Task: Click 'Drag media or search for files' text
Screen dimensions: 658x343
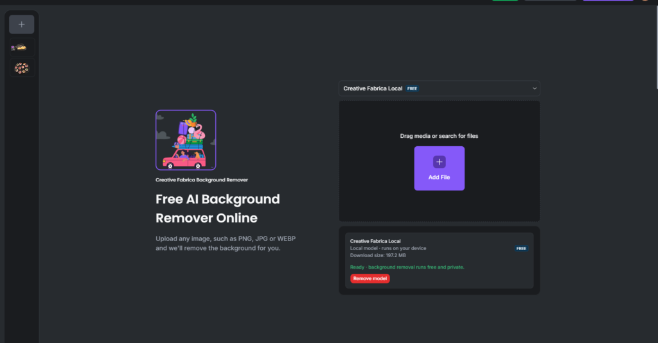Action: [439, 136]
